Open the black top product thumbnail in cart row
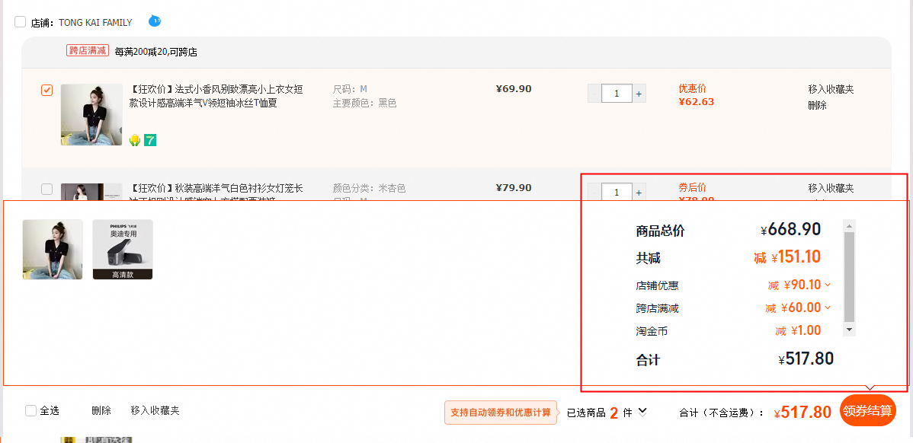Screen dimensions: 913x443 tap(91, 114)
